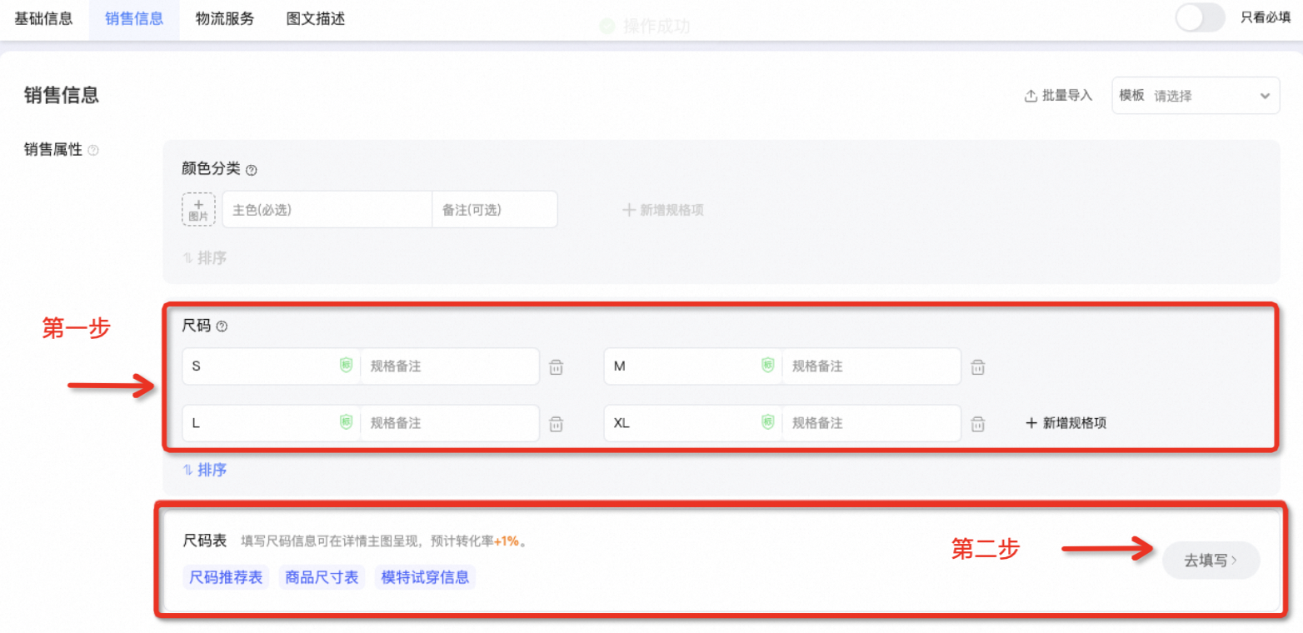Focus 规格备注 field next to M
The height and width of the screenshot is (633, 1303).
(x=871, y=366)
